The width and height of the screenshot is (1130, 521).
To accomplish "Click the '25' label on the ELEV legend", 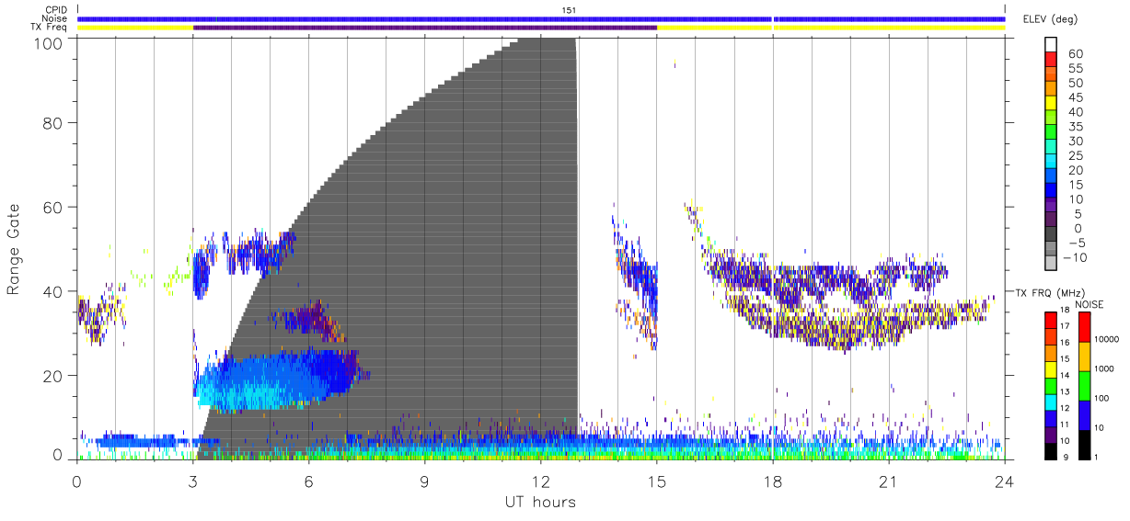I will pyautogui.click(x=1075, y=156).
